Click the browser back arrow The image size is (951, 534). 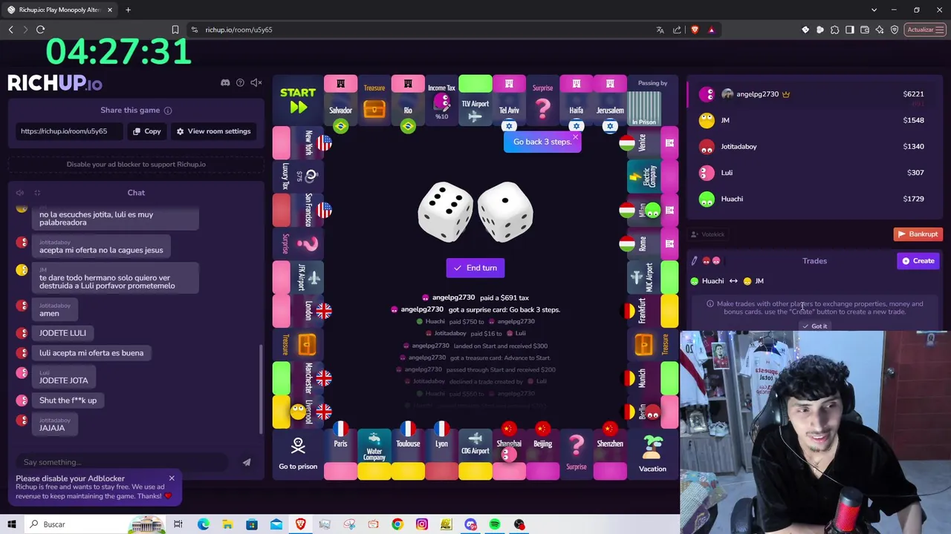click(x=10, y=30)
